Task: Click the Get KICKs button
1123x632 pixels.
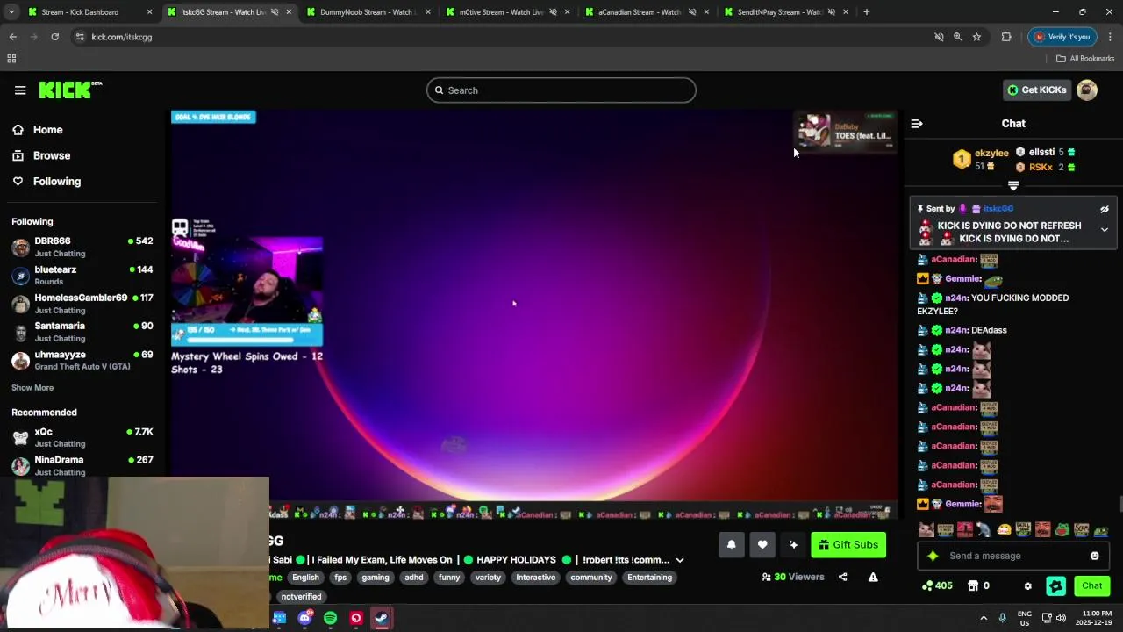Action: pos(1037,90)
